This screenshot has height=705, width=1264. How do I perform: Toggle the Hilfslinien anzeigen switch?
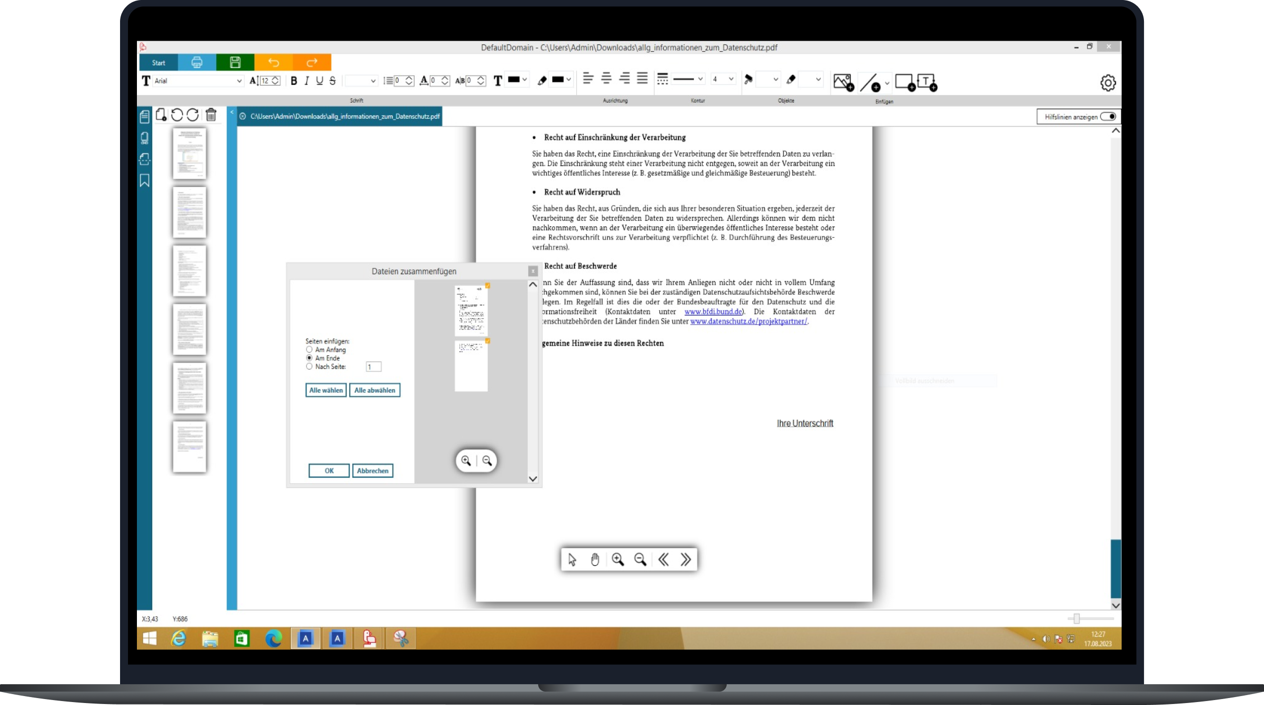[x=1108, y=117]
